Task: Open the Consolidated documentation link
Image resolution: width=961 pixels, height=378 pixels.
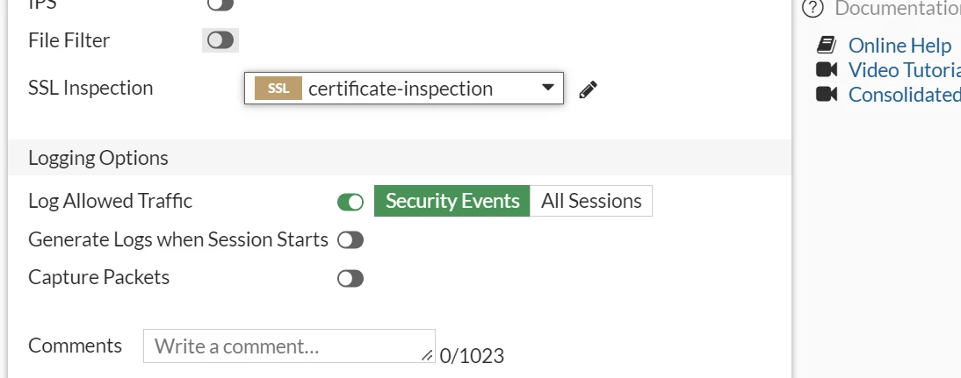Action: (x=905, y=95)
